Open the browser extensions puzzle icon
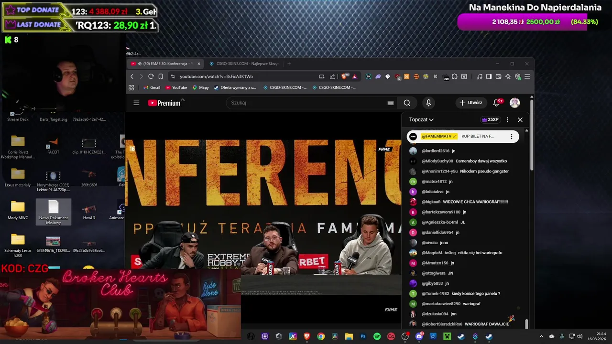This screenshot has height=344, width=612. 455,76
